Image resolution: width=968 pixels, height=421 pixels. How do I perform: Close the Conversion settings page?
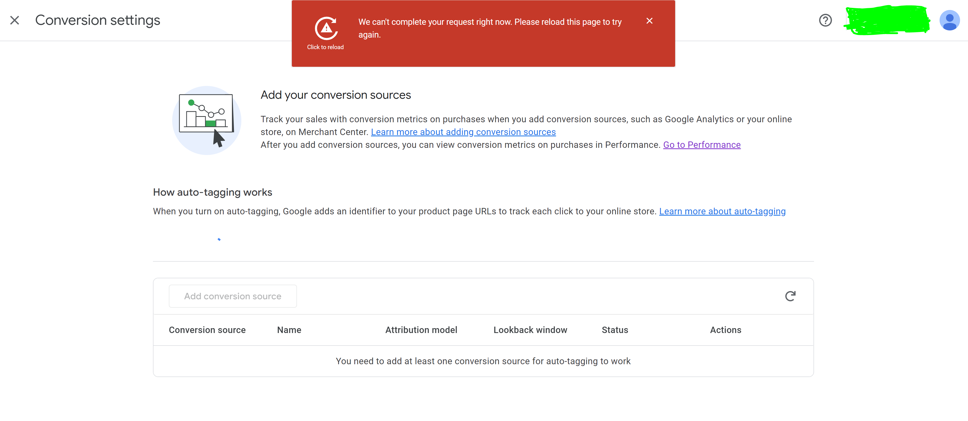click(15, 20)
